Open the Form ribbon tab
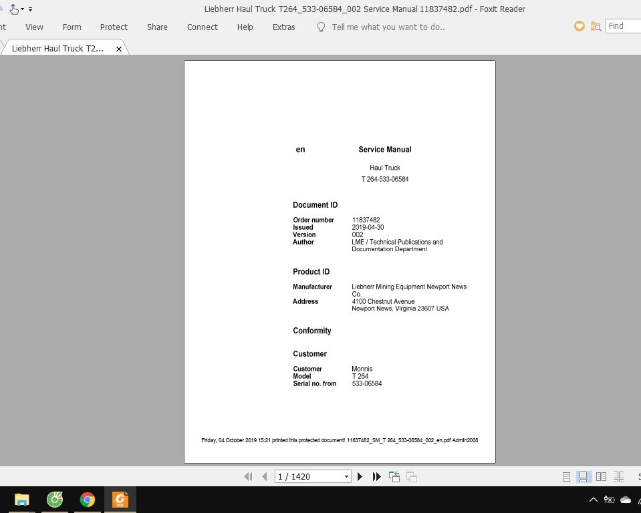 [x=72, y=27]
